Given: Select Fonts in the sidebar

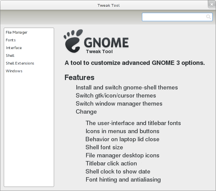Looking at the screenshot, I should pyautogui.click(x=11, y=40).
